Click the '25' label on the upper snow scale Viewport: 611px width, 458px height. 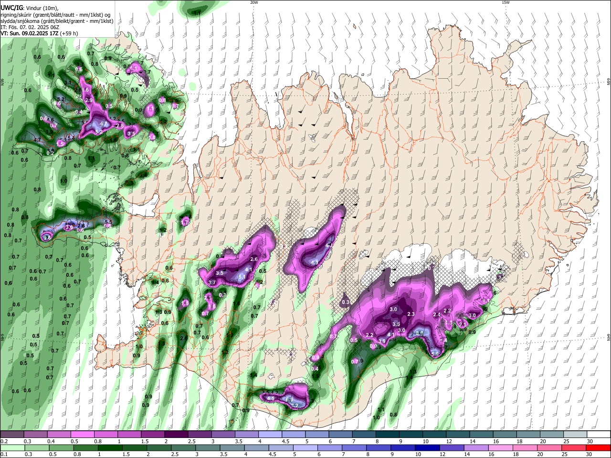[x=566, y=441]
